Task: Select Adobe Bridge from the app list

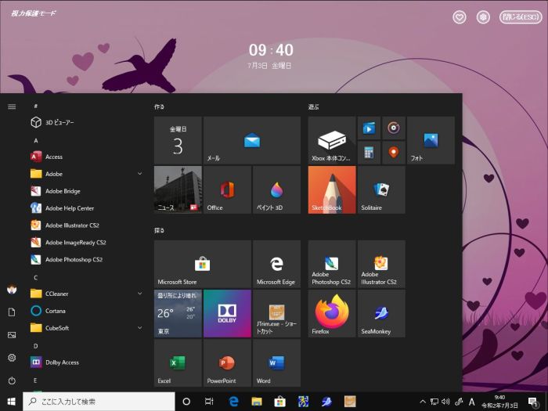Action: 63,191
